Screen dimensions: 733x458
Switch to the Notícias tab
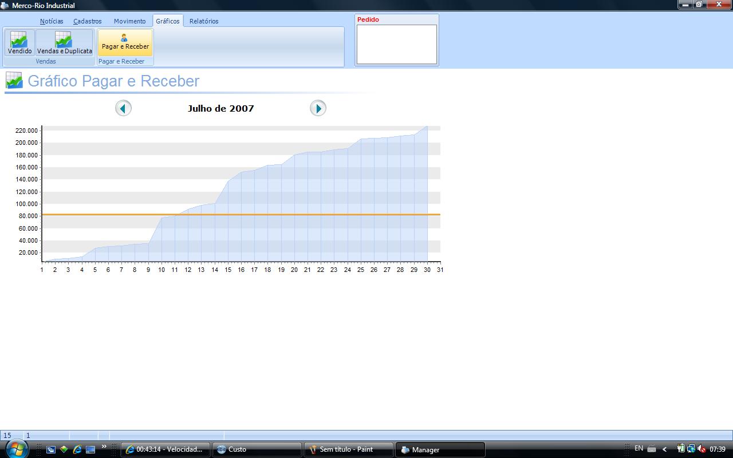(x=52, y=21)
